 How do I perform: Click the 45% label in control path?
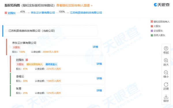coord(22,11)
